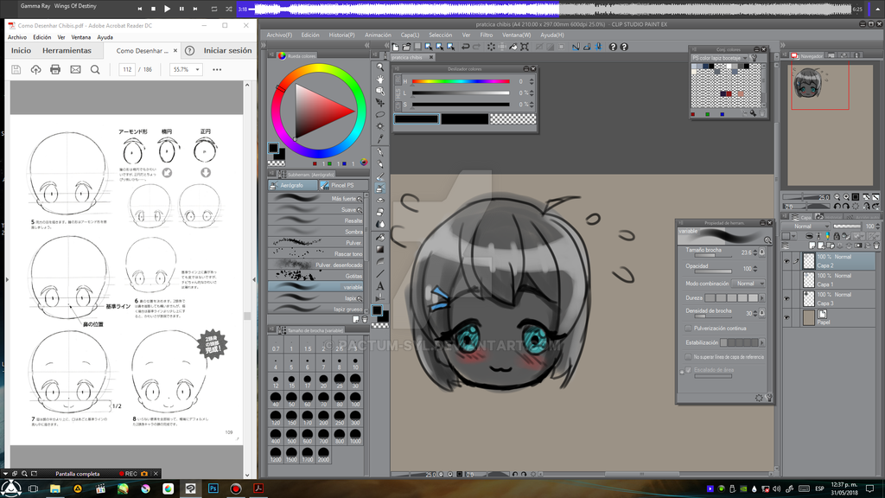The image size is (885, 498).
Task: Click the page number field in Acrobat
Action: [128, 69]
